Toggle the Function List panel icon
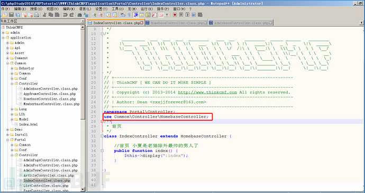Image resolution: width=365 pixels, height=193 pixels. 154,15
